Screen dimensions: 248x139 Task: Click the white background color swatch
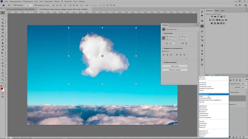point(3,90)
